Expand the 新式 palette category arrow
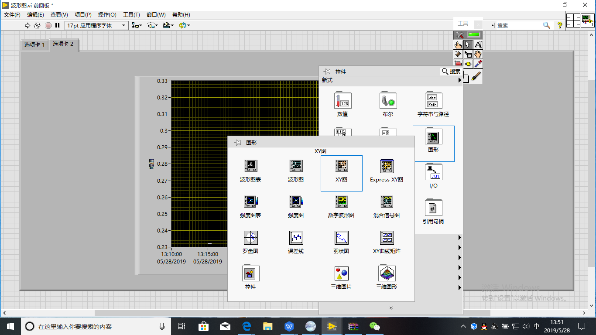The width and height of the screenshot is (596, 335). click(x=459, y=80)
